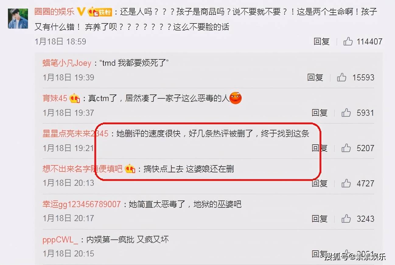Click the angry emoji in 育妹45's reply

(235, 98)
